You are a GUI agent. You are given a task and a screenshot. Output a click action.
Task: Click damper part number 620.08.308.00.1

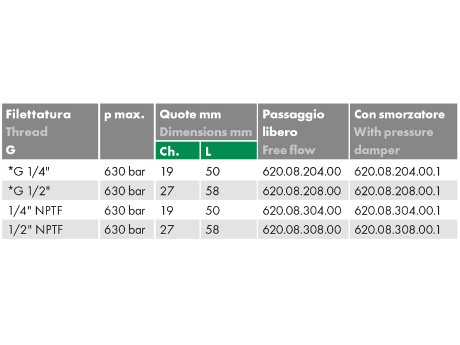(x=397, y=230)
